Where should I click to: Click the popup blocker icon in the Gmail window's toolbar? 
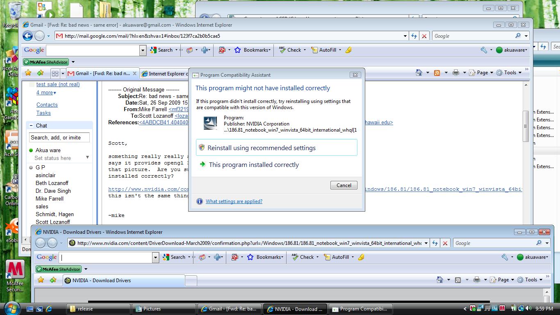pyautogui.click(x=222, y=50)
